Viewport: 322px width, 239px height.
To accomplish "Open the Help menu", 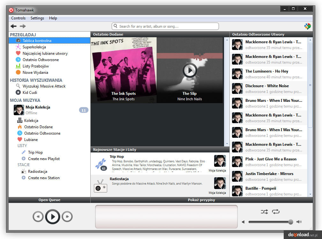I will [x=53, y=18].
